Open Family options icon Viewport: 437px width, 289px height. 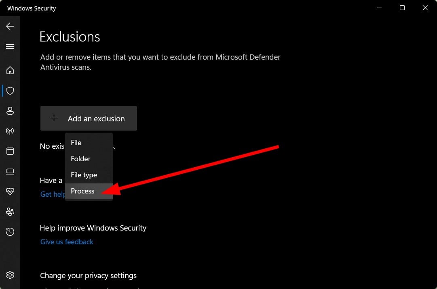pos(10,212)
